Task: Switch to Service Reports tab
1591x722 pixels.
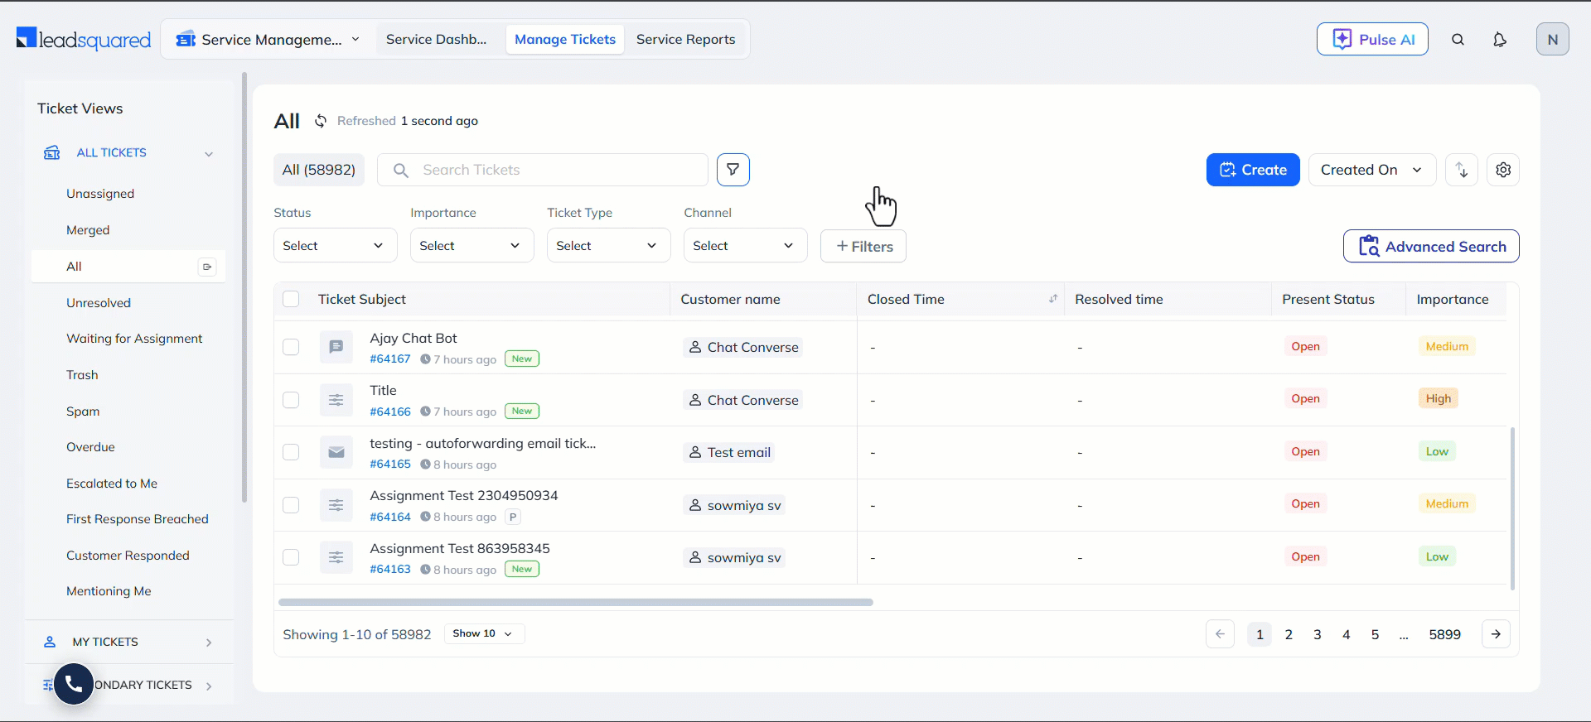Action: click(685, 39)
